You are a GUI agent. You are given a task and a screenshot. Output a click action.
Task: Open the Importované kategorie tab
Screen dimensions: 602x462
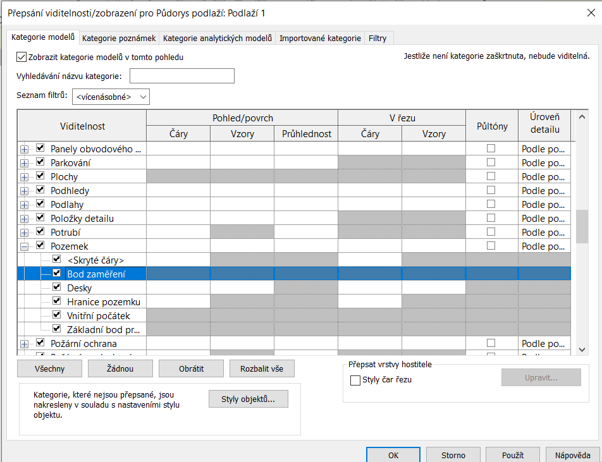click(x=320, y=39)
